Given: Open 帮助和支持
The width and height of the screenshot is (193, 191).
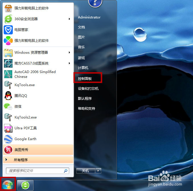Looking at the screenshot, I should coord(87,109).
